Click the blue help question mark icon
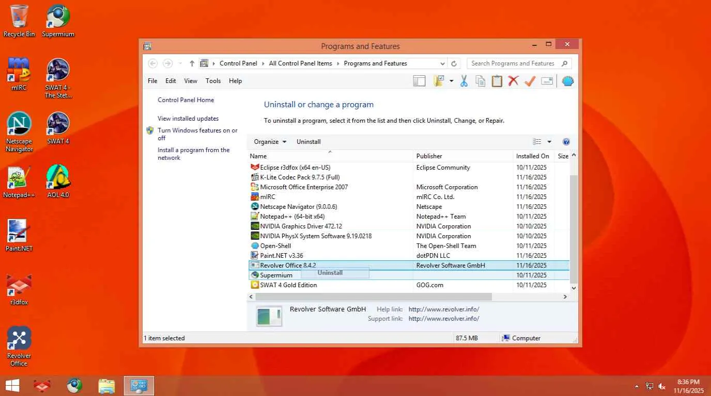 566,142
